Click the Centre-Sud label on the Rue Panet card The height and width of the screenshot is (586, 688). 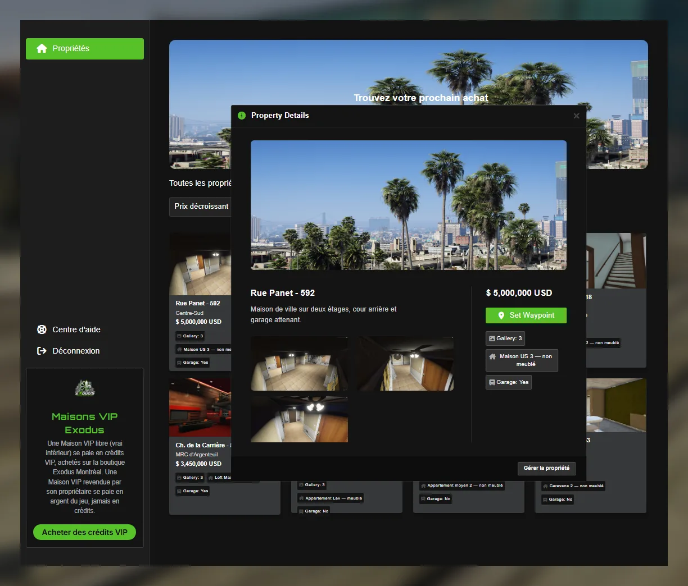point(189,313)
